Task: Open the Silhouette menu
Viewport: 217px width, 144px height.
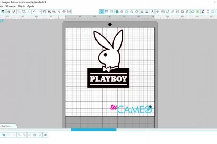Action: click(x=10, y=6)
